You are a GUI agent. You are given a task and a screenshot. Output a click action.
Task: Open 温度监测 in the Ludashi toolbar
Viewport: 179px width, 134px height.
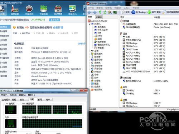tap(15, 10)
